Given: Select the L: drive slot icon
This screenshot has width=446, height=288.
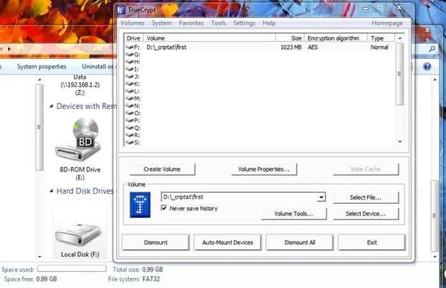Looking at the screenshot, I should tap(129, 91).
